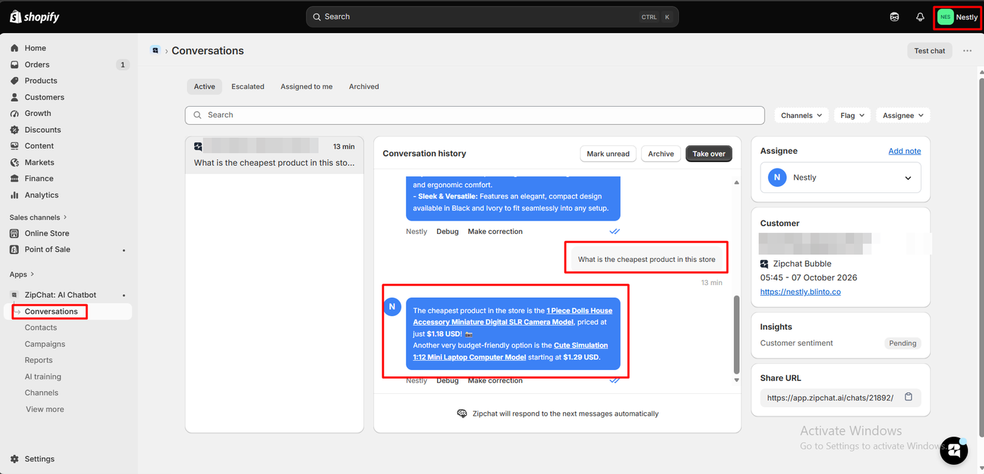Expand the Channels filter dropdown
The width and height of the screenshot is (984, 474).
[801, 115]
